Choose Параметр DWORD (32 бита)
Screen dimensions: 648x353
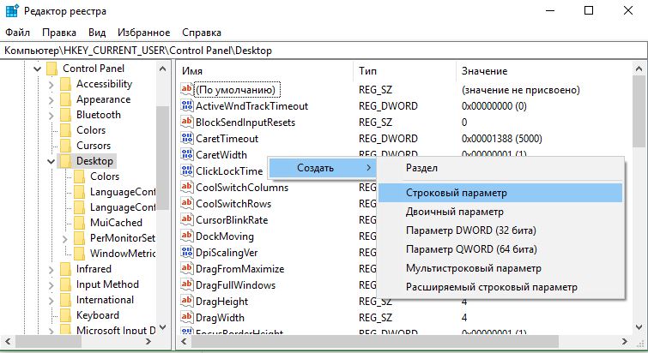click(x=500, y=230)
